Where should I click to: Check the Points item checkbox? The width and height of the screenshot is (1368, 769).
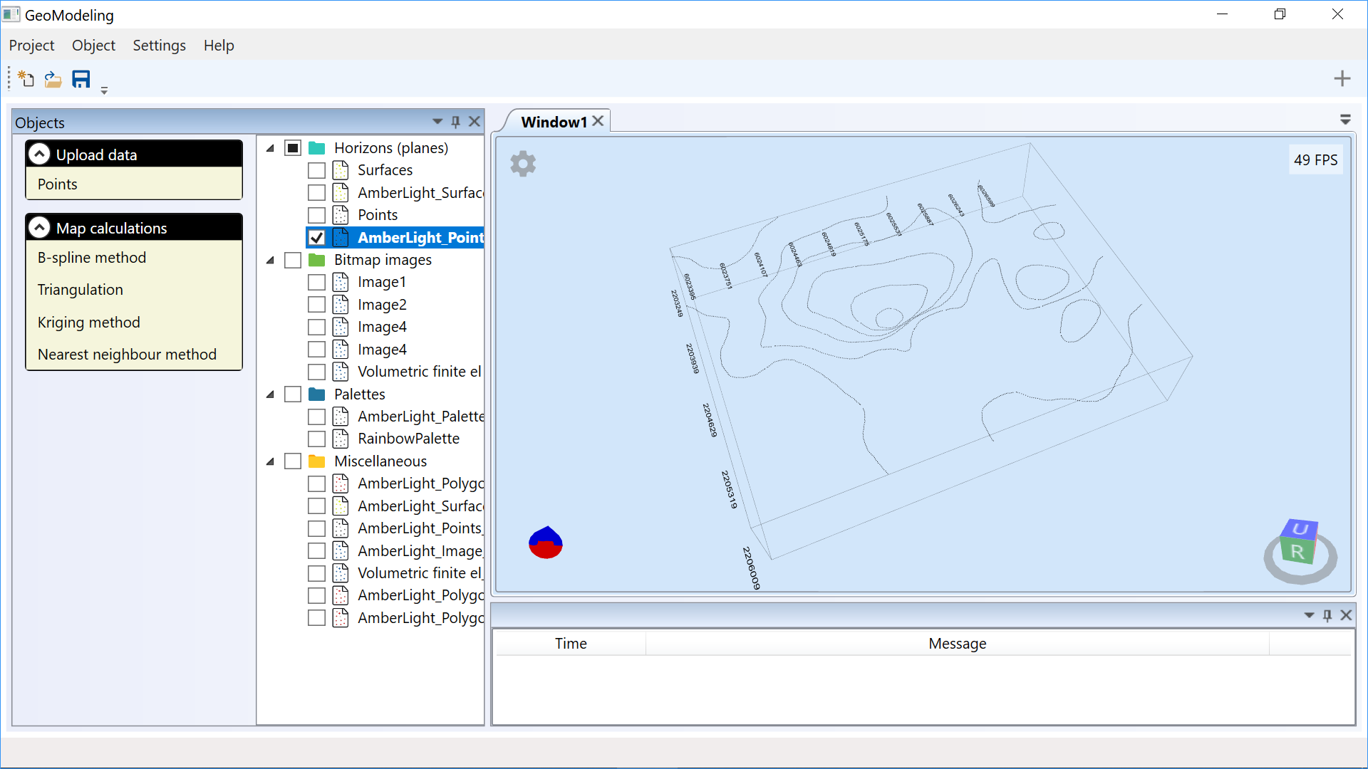[317, 215]
